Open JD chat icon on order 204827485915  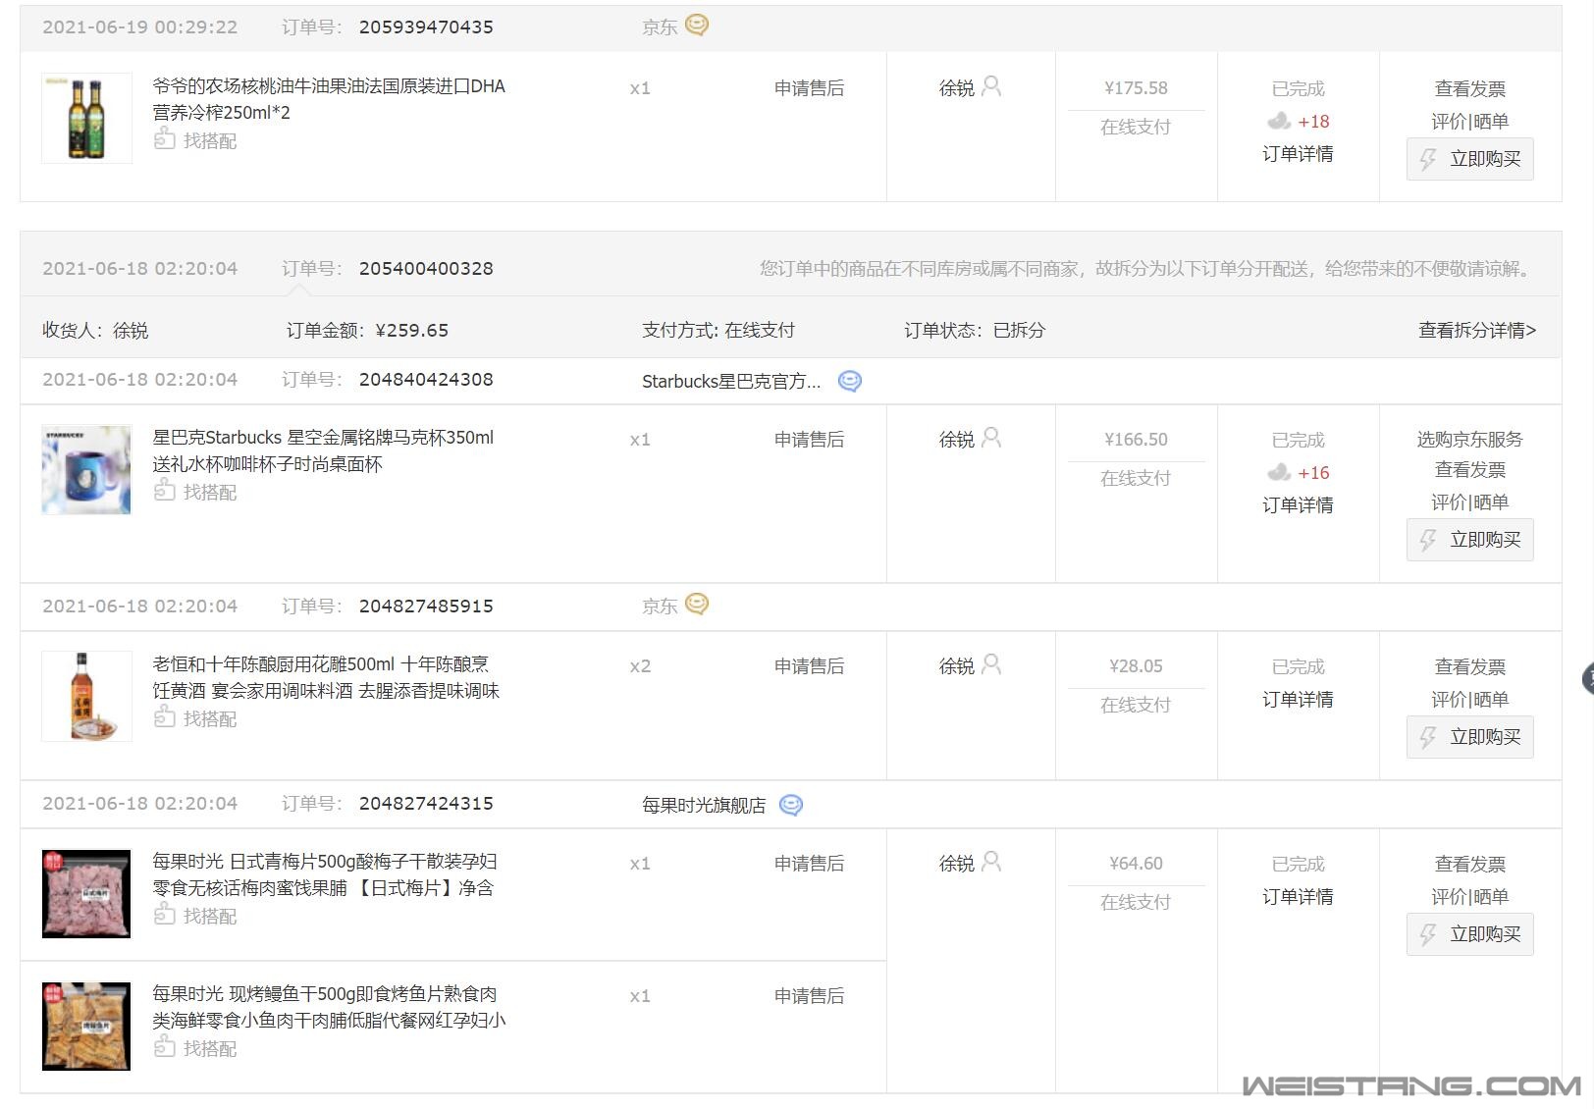click(697, 605)
